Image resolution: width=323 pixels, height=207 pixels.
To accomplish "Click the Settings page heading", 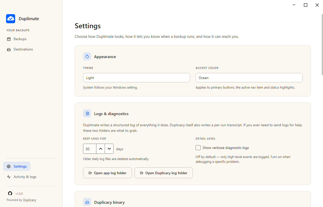I will point(88,26).
